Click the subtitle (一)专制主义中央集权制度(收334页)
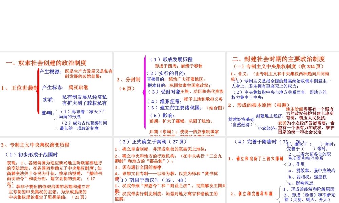This screenshot has height=203, width=339. (278, 66)
